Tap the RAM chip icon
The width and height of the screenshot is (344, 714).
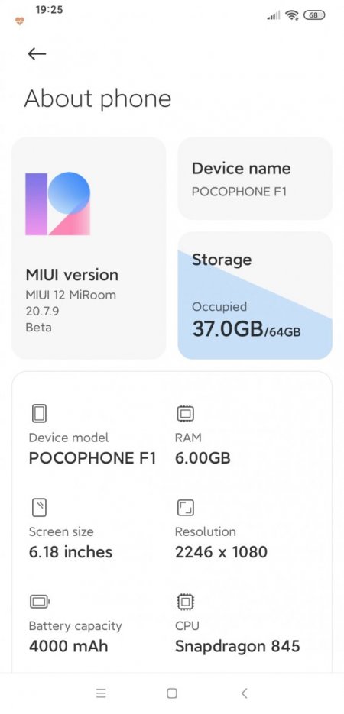click(185, 414)
